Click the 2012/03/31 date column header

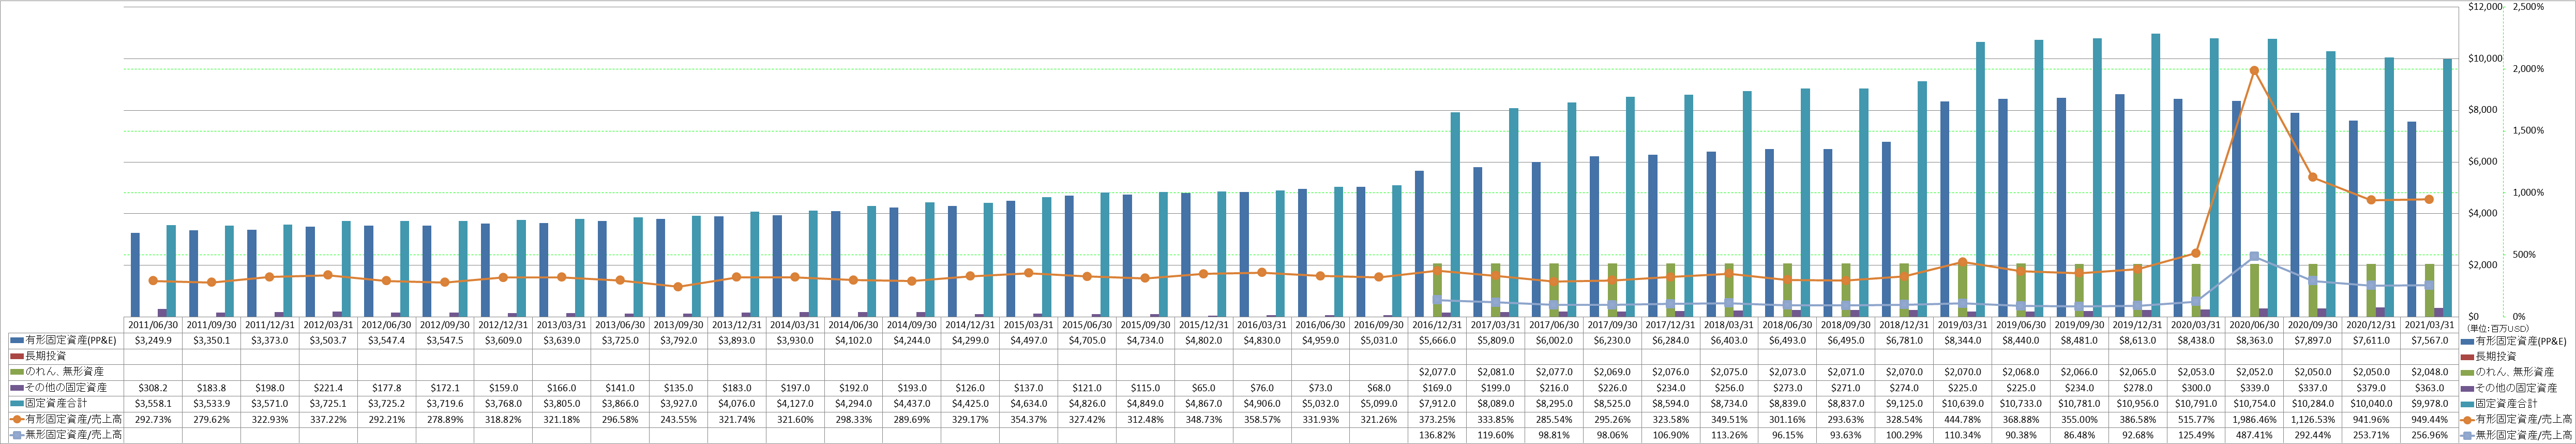click(328, 325)
